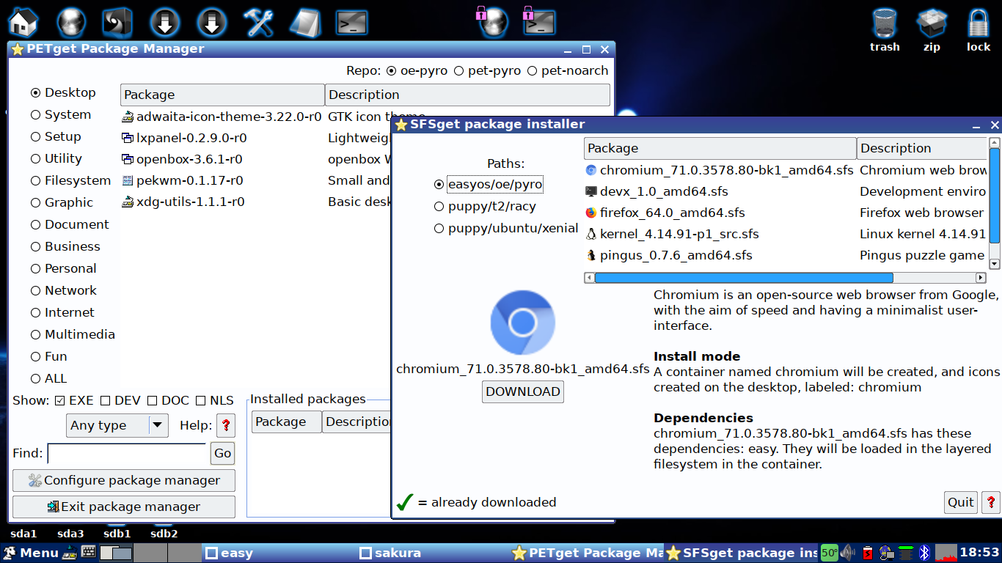Switch to the sakura taskbar window
This screenshot has height=563, width=1002.
click(433, 553)
